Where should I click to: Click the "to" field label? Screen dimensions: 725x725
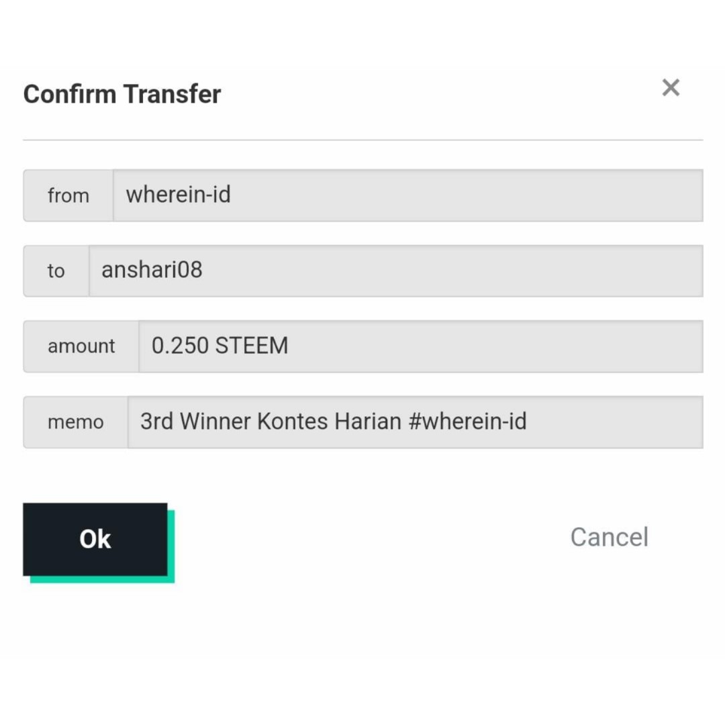tap(56, 271)
